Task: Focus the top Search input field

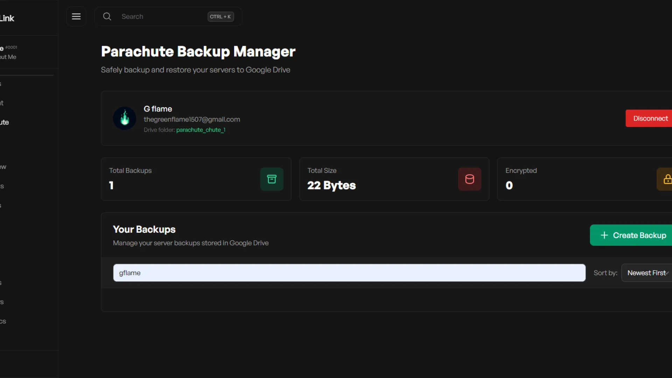Action: (x=161, y=16)
